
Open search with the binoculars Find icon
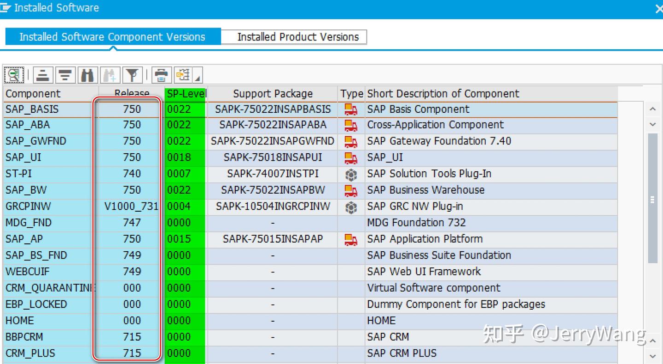[87, 75]
